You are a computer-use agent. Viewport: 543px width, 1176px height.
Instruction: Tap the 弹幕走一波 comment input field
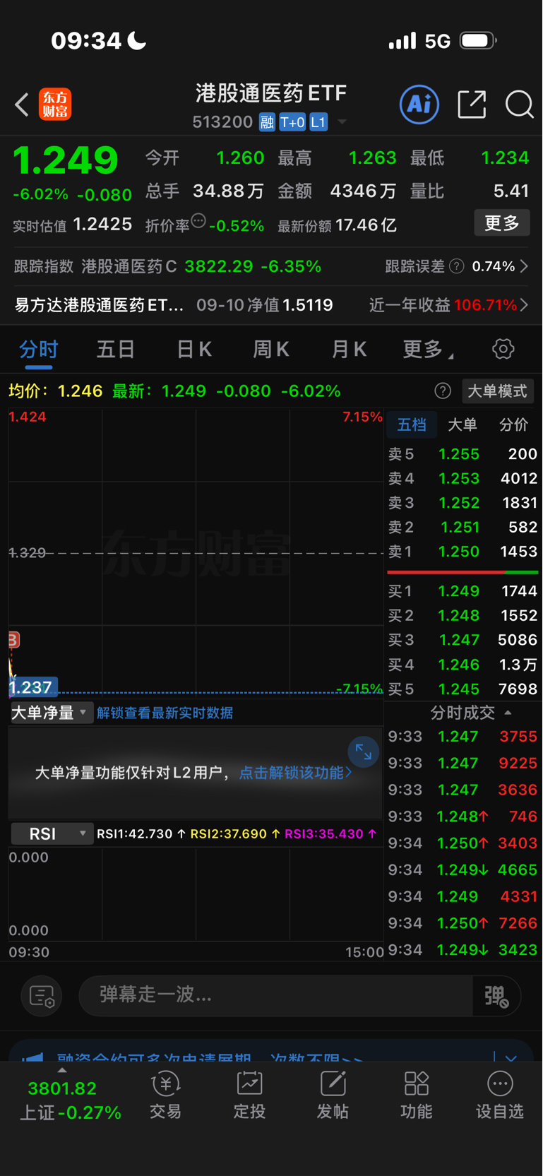click(275, 996)
